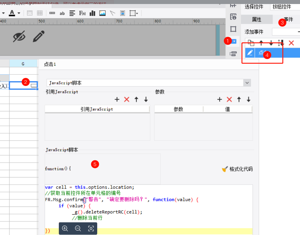
Task: Click the 格式化代码 button
Action: 237,169
